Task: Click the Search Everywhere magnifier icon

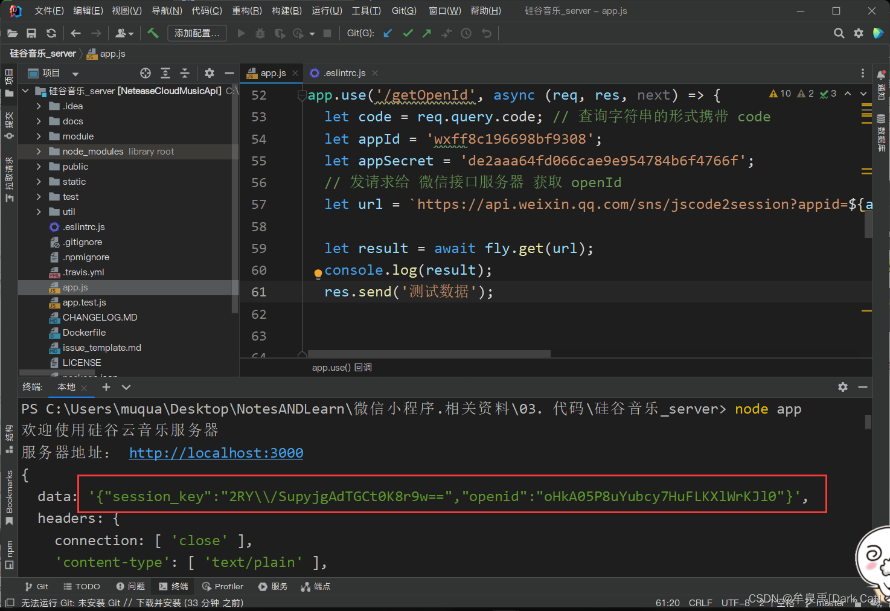Action: pos(839,33)
